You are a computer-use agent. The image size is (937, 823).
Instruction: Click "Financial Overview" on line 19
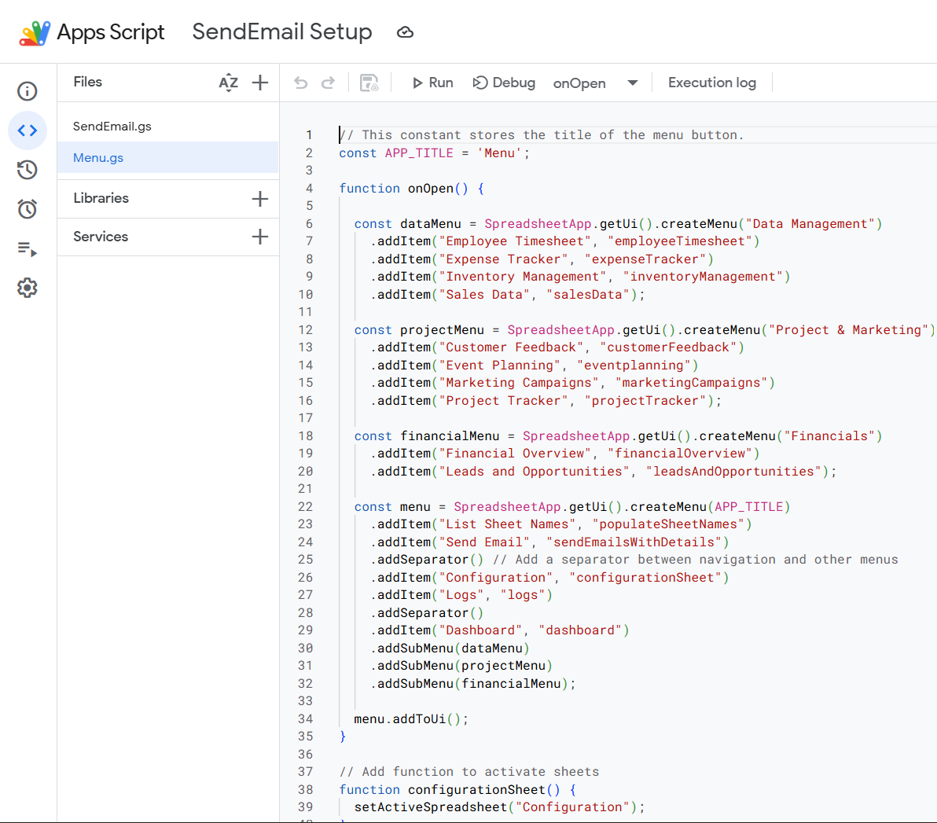(x=515, y=454)
